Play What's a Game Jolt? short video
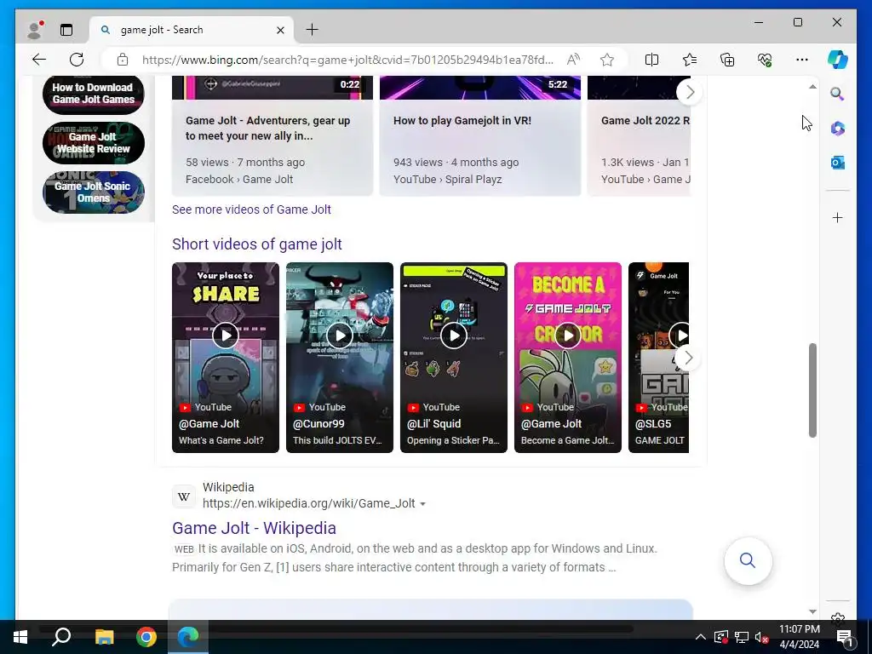This screenshot has width=872, height=654. pos(225,358)
